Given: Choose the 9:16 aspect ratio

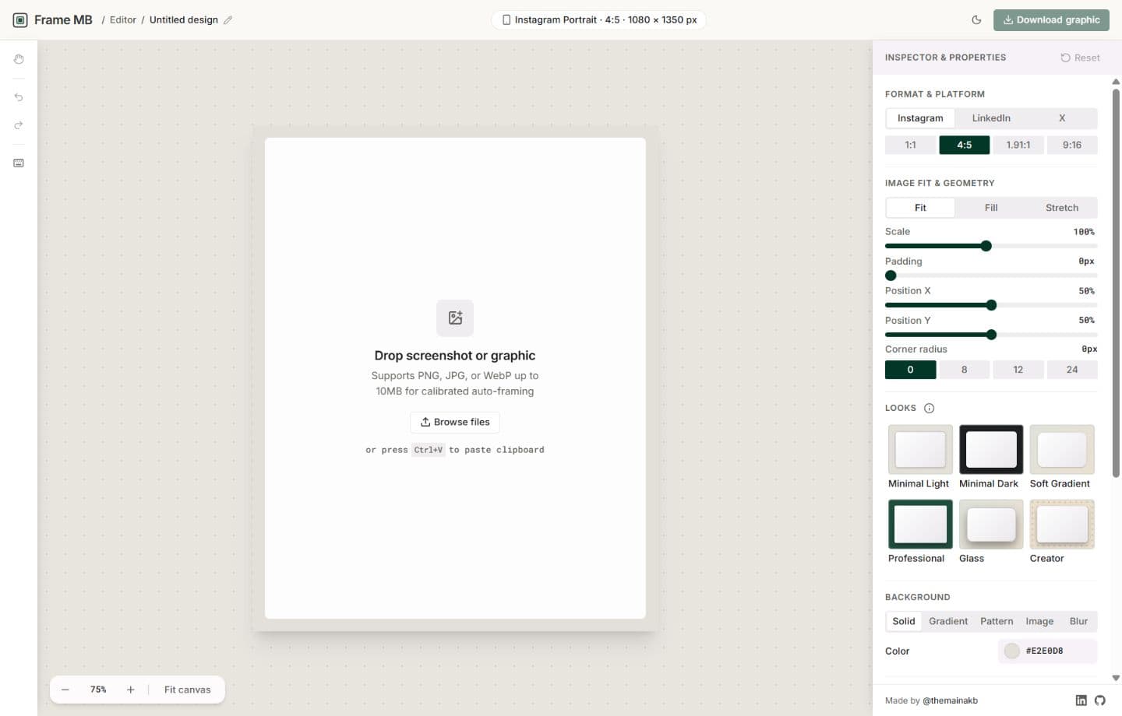Looking at the screenshot, I should [x=1071, y=145].
